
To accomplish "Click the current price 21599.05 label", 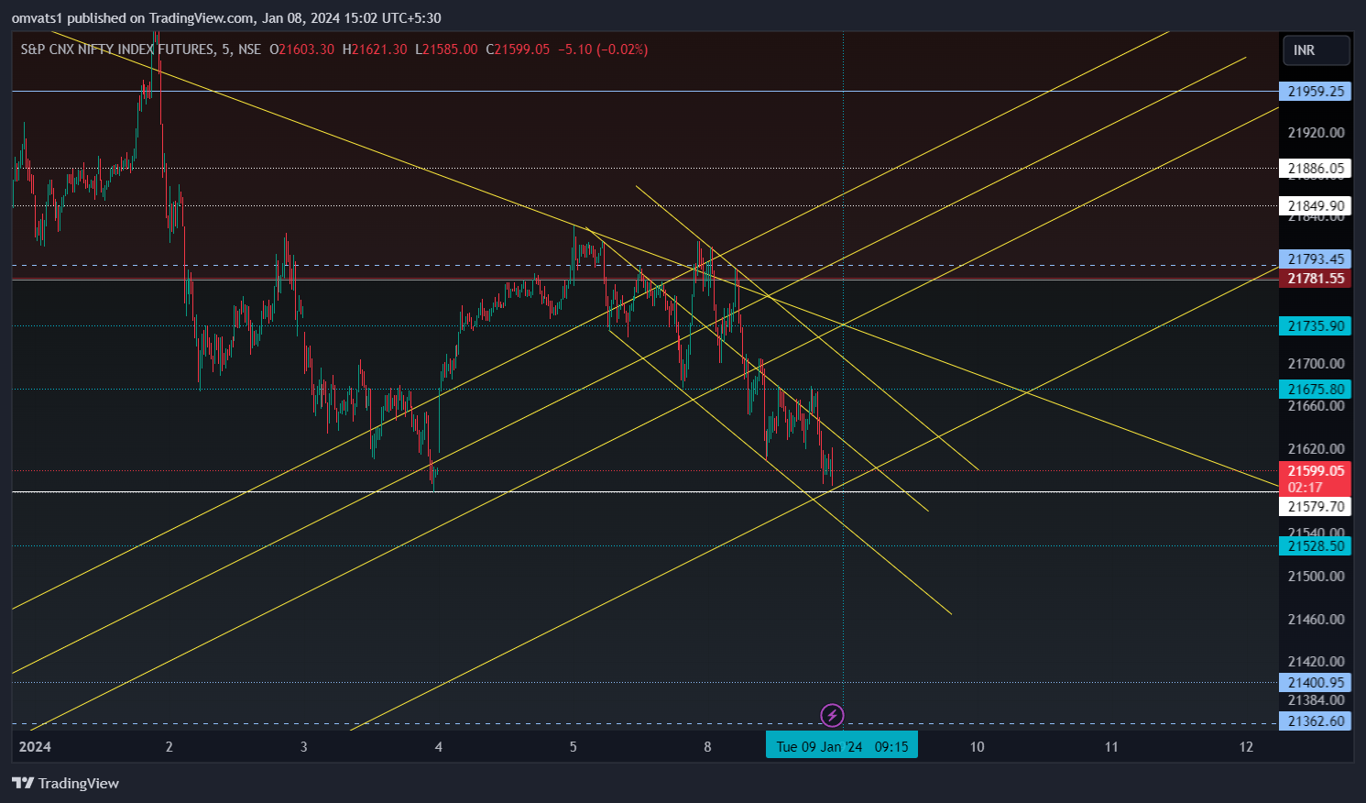I will pyautogui.click(x=1315, y=471).
